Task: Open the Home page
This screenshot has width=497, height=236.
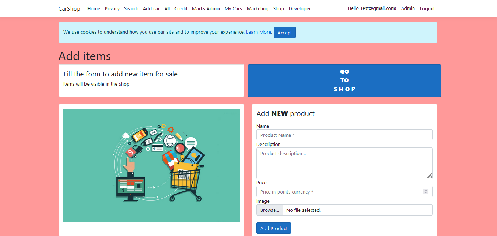Action: (94, 8)
